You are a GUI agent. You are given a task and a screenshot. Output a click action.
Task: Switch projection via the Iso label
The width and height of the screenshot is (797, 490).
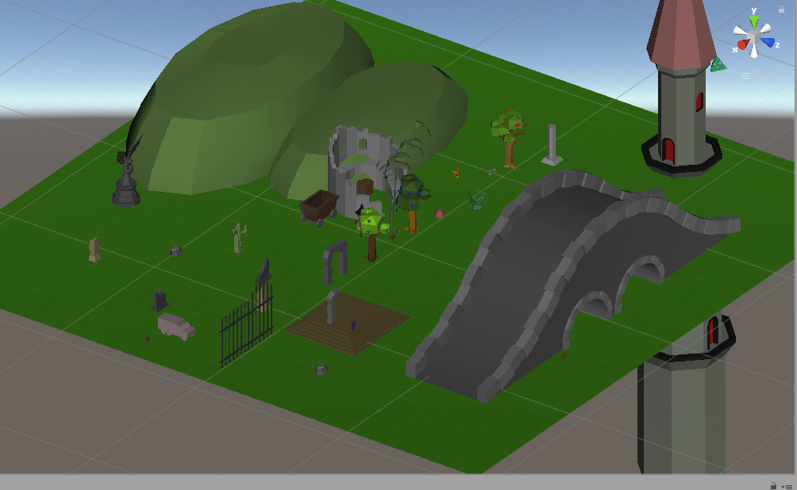click(758, 76)
